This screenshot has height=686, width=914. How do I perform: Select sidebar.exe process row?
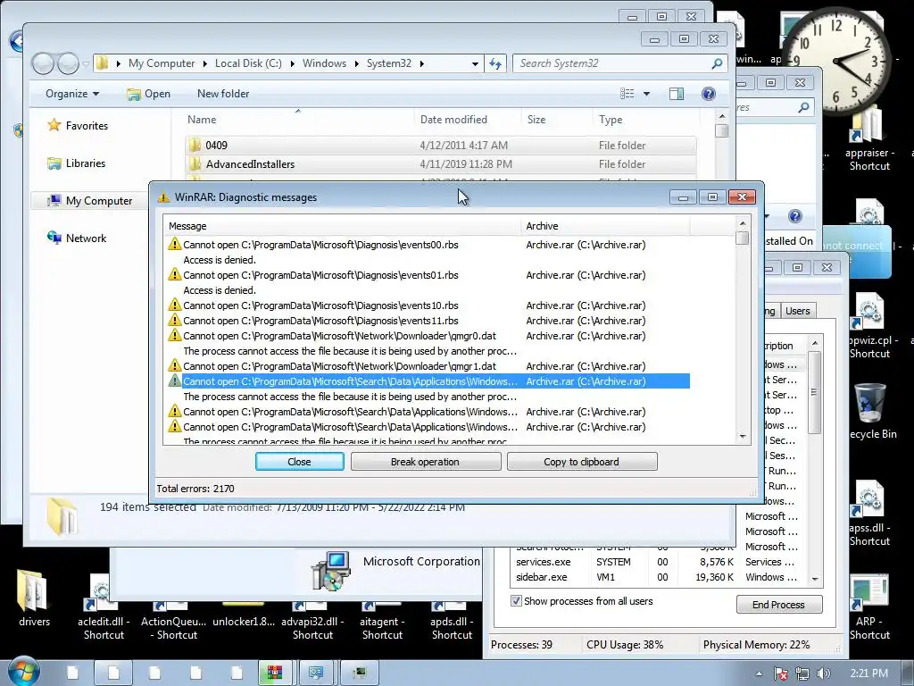(x=657, y=577)
